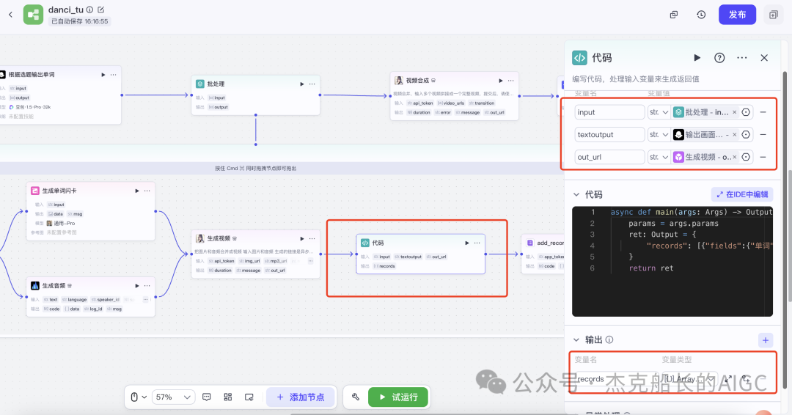The image size is (792, 415).
Task: Open type dropdown for out_url variable
Action: (x=659, y=157)
